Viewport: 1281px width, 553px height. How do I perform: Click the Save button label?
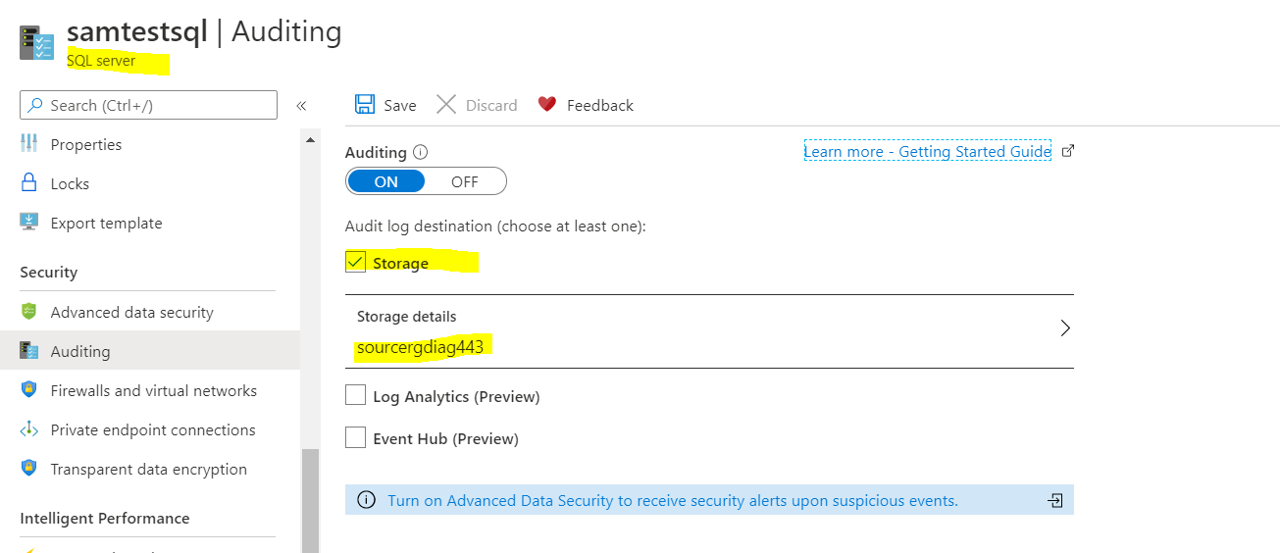tap(400, 106)
